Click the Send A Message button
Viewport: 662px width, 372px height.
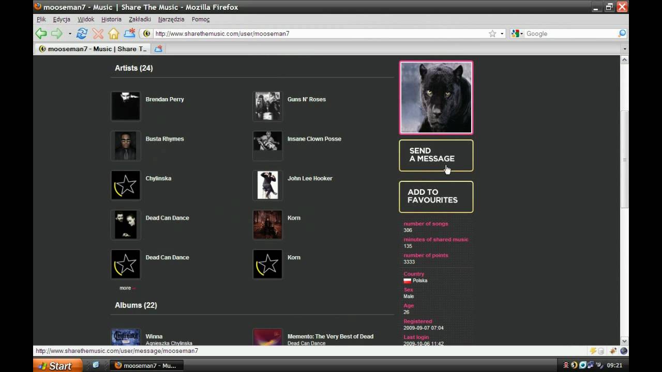pyautogui.click(x=436, y=155)
